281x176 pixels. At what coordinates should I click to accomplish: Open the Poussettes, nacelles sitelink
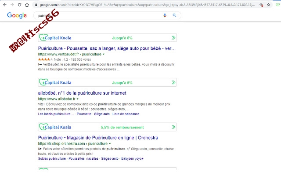tap(83, 158)
